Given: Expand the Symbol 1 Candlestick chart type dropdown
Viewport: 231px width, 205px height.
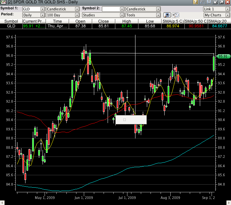Looking at the screenshot, I should (63, 9).
